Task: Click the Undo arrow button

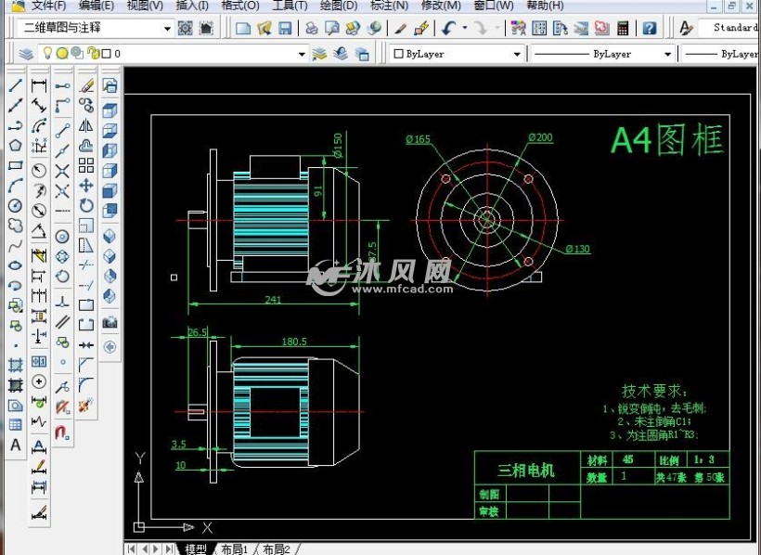Action: point(449,29)
